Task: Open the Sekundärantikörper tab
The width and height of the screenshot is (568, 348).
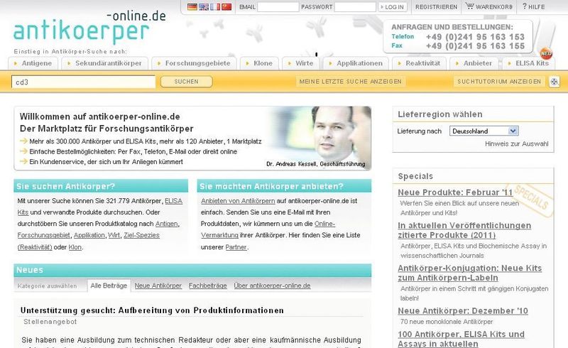Action: [104, 63]
